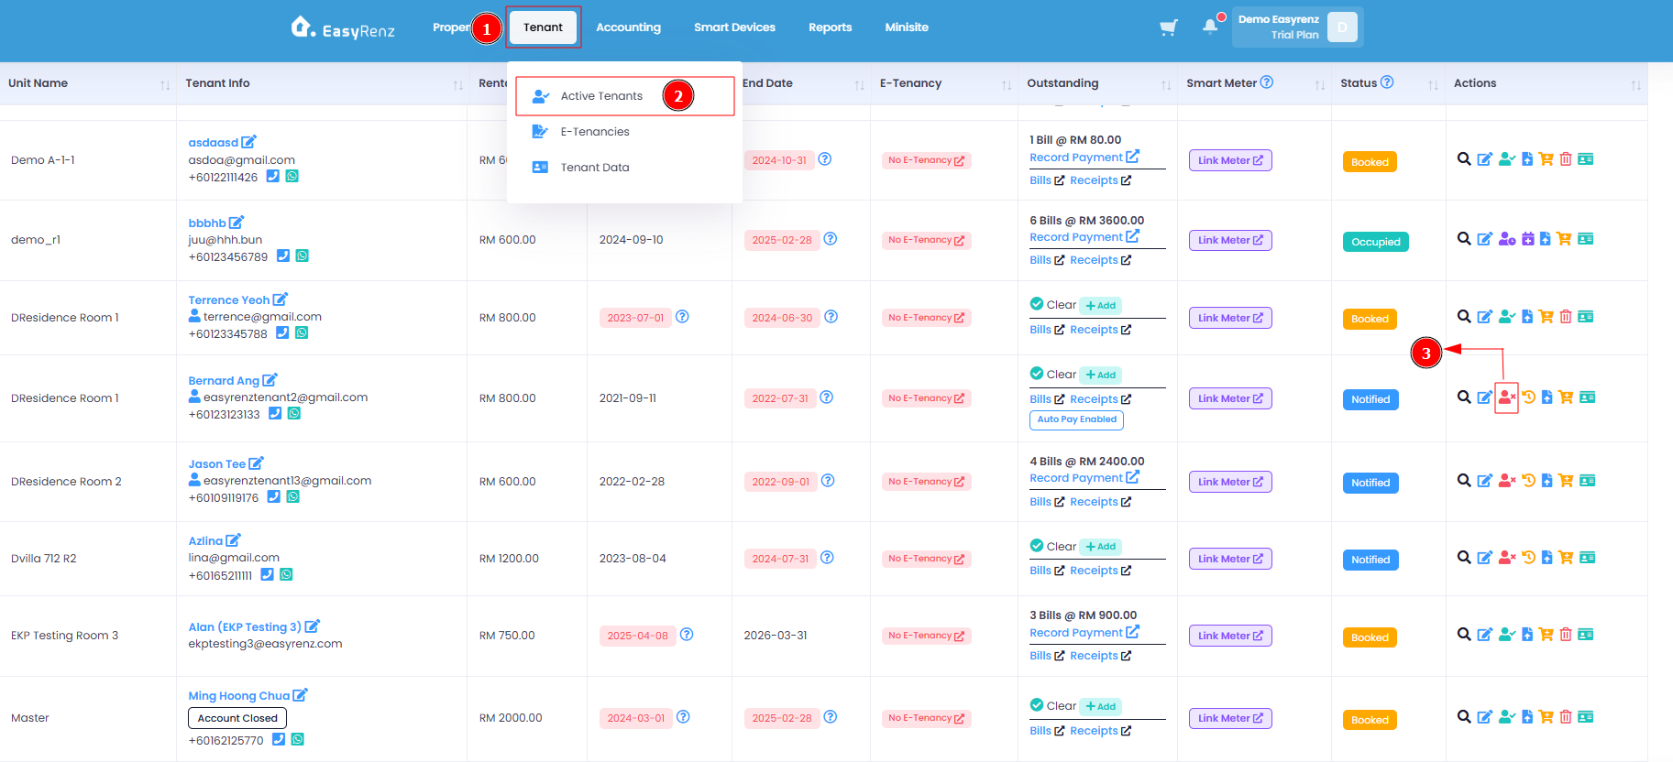Click edit pencil beside Terrence Yeoh name

tap(281, 299)
